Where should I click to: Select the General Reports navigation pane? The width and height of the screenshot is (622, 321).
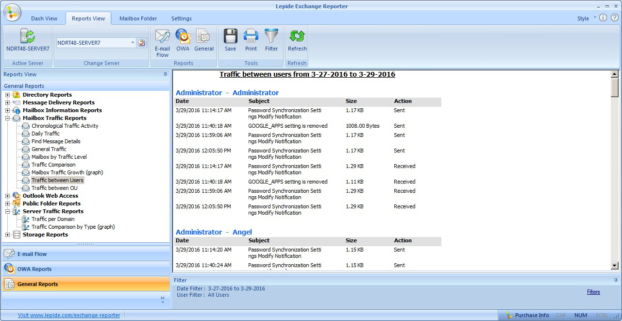coord(86,284)
